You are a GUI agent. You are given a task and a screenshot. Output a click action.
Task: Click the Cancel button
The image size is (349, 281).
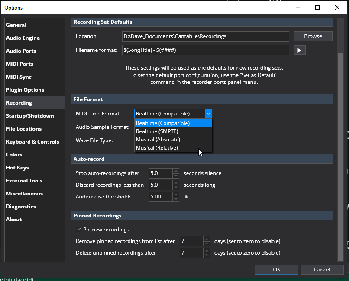322,269
